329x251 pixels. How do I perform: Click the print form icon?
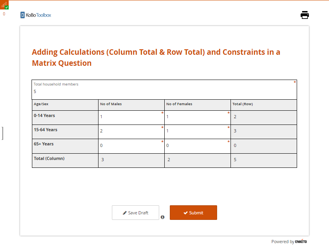click(x=305, y=15)
